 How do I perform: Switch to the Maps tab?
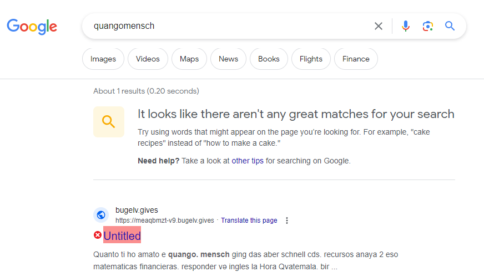(189, 59)
